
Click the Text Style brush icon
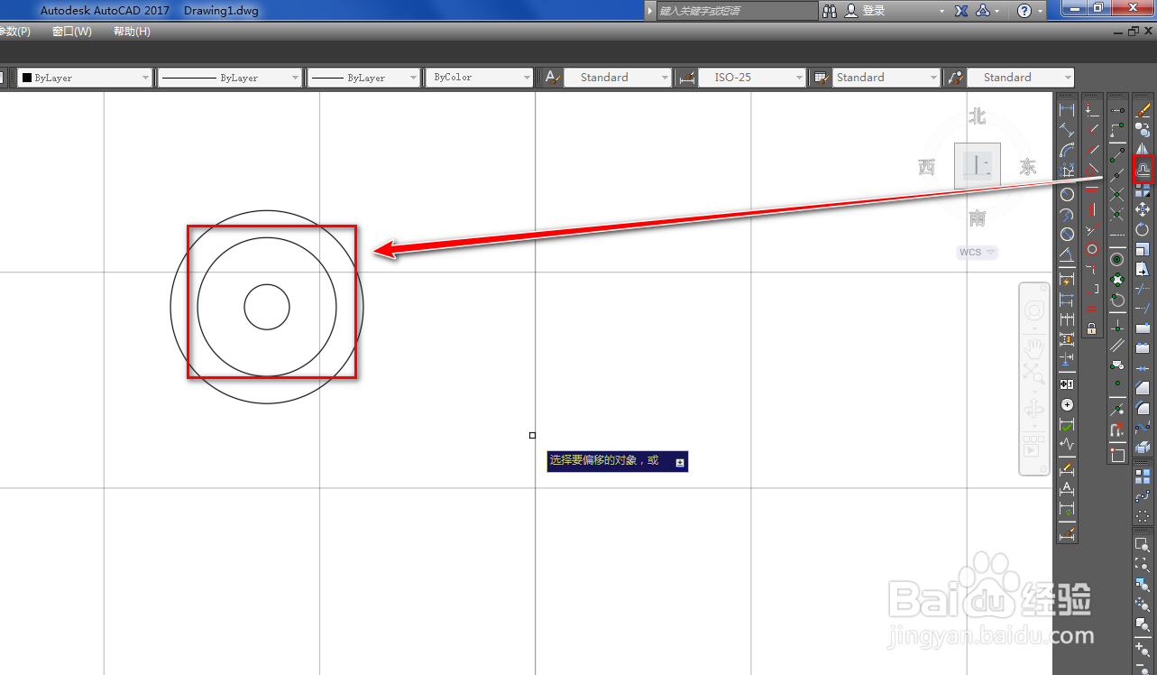point(552,78)
